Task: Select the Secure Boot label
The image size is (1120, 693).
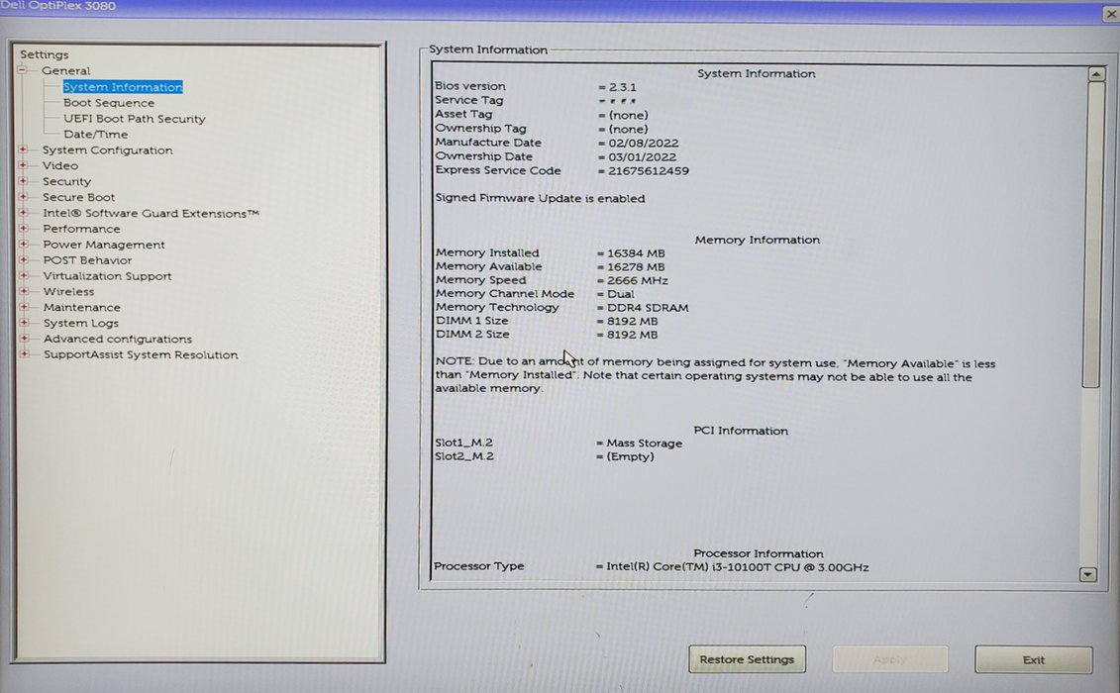Action: 78,197
